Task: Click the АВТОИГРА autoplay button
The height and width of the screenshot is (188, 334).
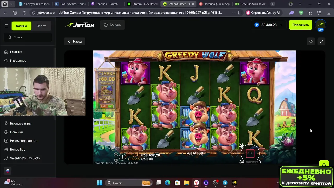Action: 250,162
